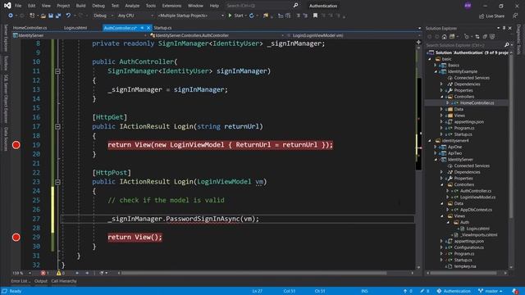Open the Call Hierarchy panel tab
The image size is (525, 295).
64,281
